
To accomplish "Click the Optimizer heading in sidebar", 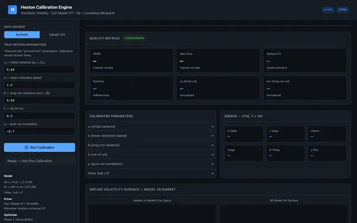I will (x=11, y=215).
